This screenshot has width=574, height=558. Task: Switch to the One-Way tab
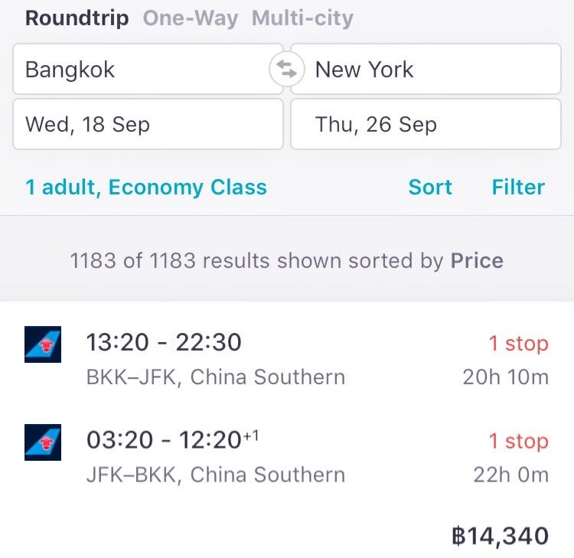point(190,18)
